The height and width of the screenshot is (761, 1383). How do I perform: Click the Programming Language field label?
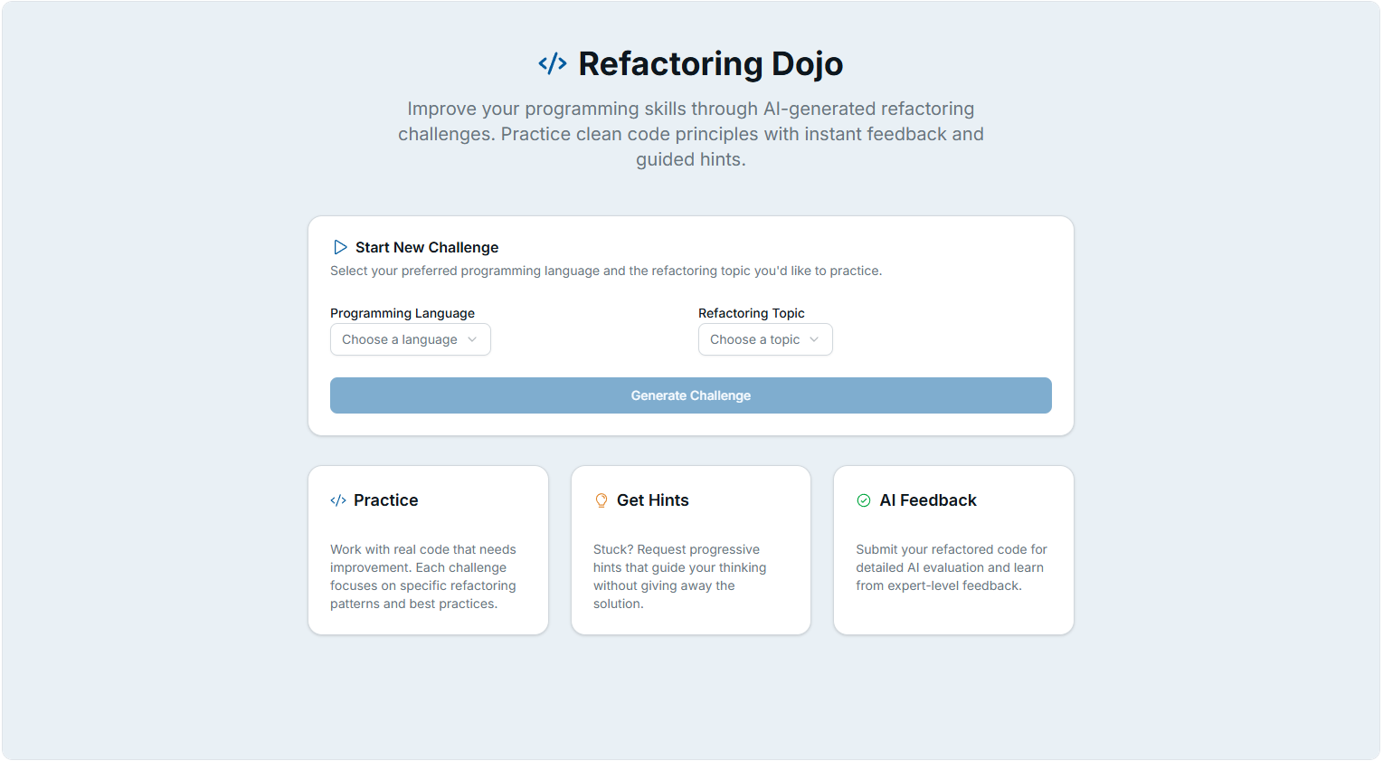coord(403,313)
